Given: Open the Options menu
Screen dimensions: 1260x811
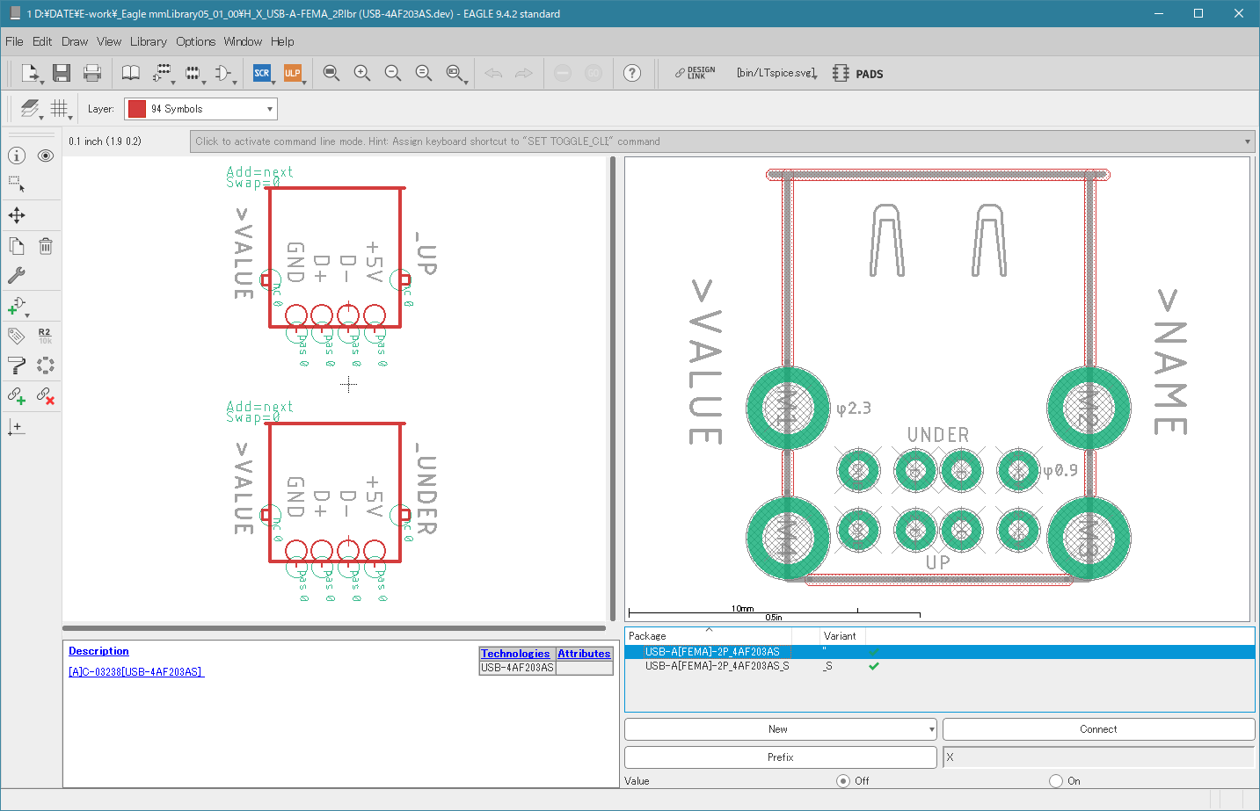Looking at the screenshot, I should tap(195, 41).
